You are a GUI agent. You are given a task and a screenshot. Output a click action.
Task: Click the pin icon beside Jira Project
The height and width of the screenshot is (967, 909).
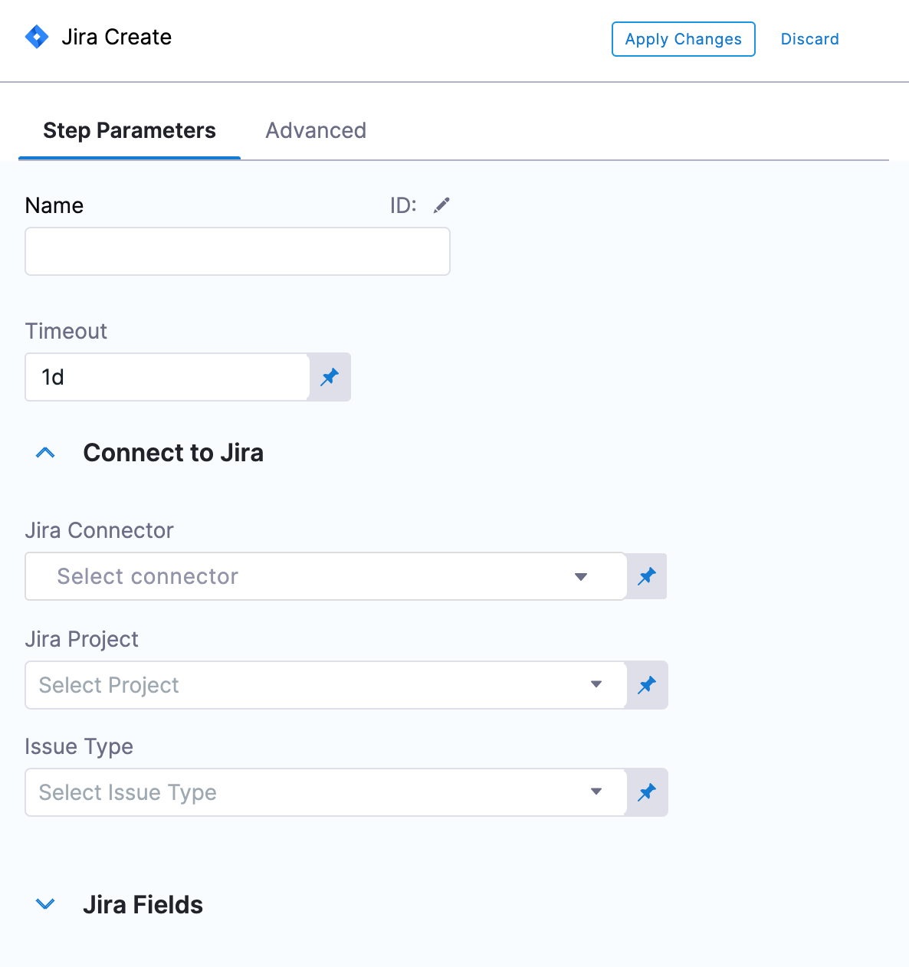(x=647, y=685)
